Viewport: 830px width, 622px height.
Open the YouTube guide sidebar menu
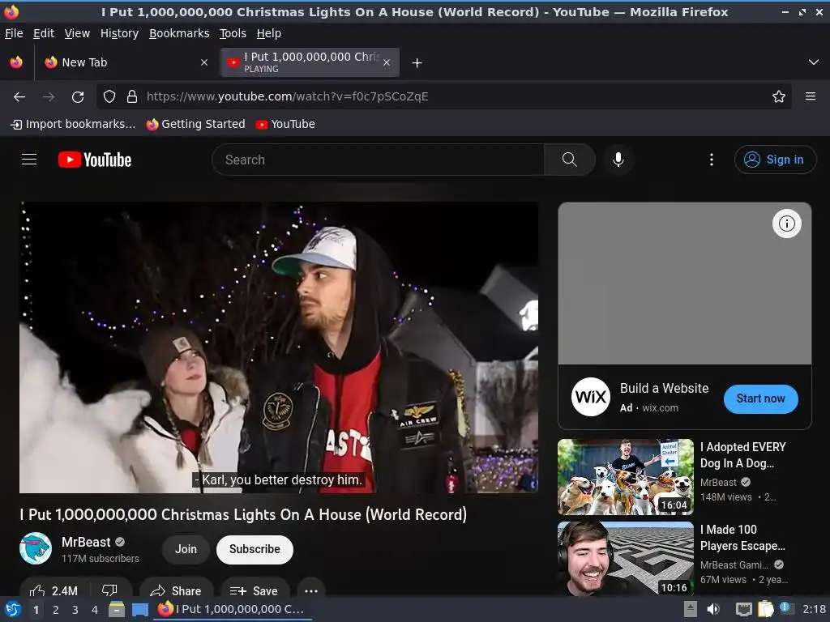(29, 160)
